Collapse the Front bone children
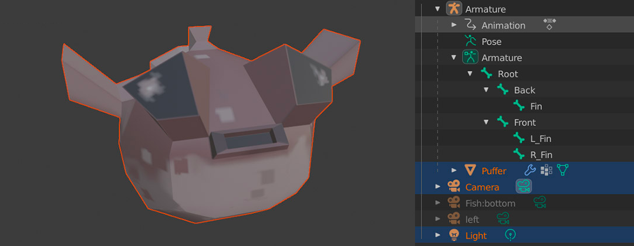 point(486,122)
